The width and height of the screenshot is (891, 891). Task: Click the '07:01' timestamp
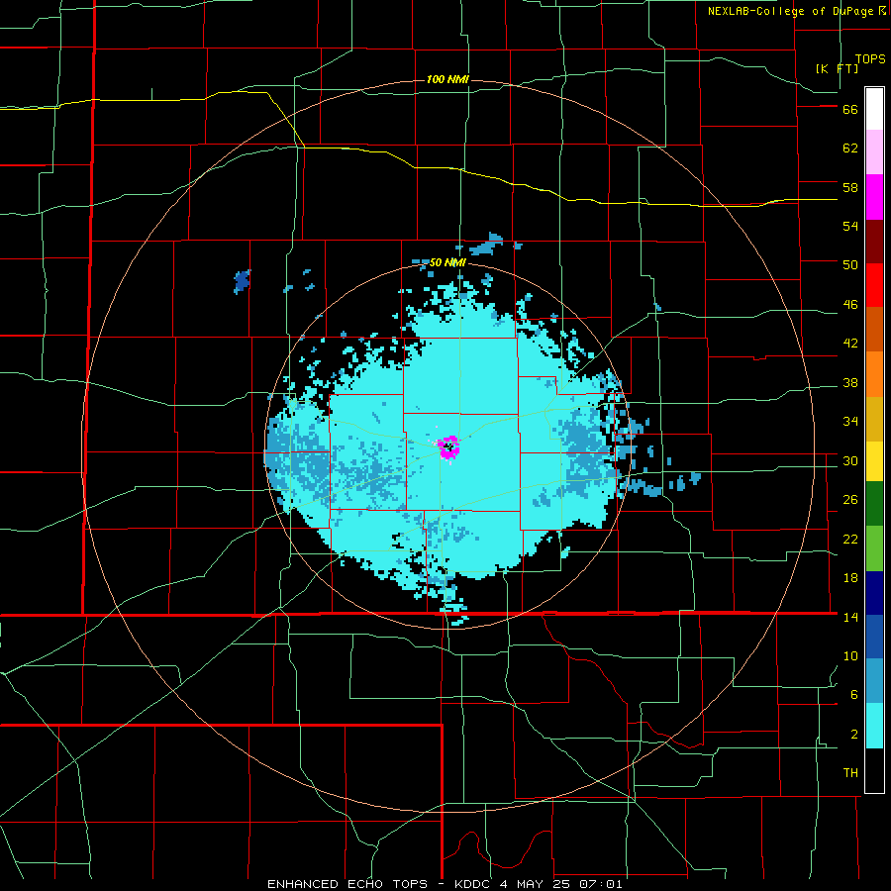[x=601, y=884]
